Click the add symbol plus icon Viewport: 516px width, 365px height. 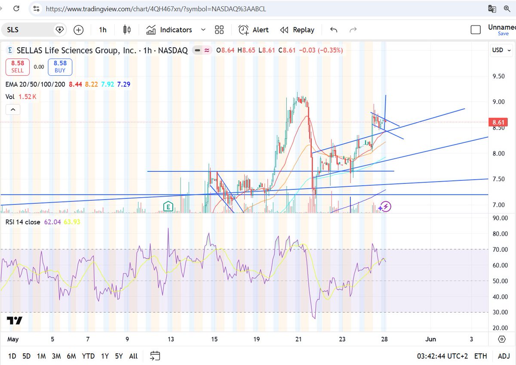point(78,30)
